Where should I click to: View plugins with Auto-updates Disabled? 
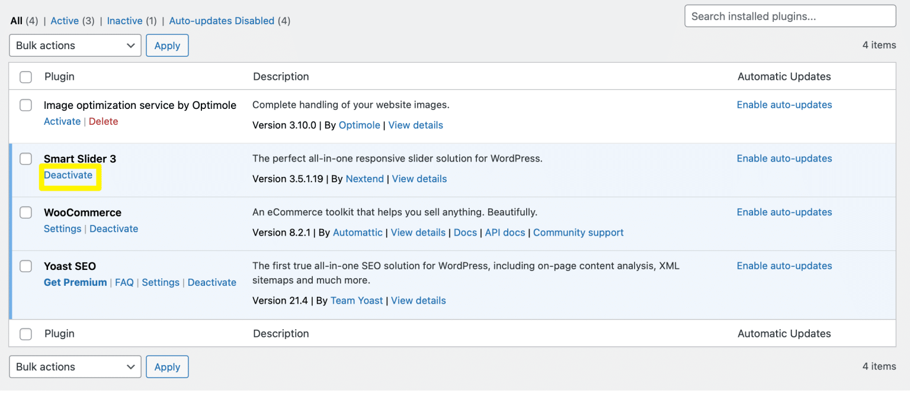point(222,21)
